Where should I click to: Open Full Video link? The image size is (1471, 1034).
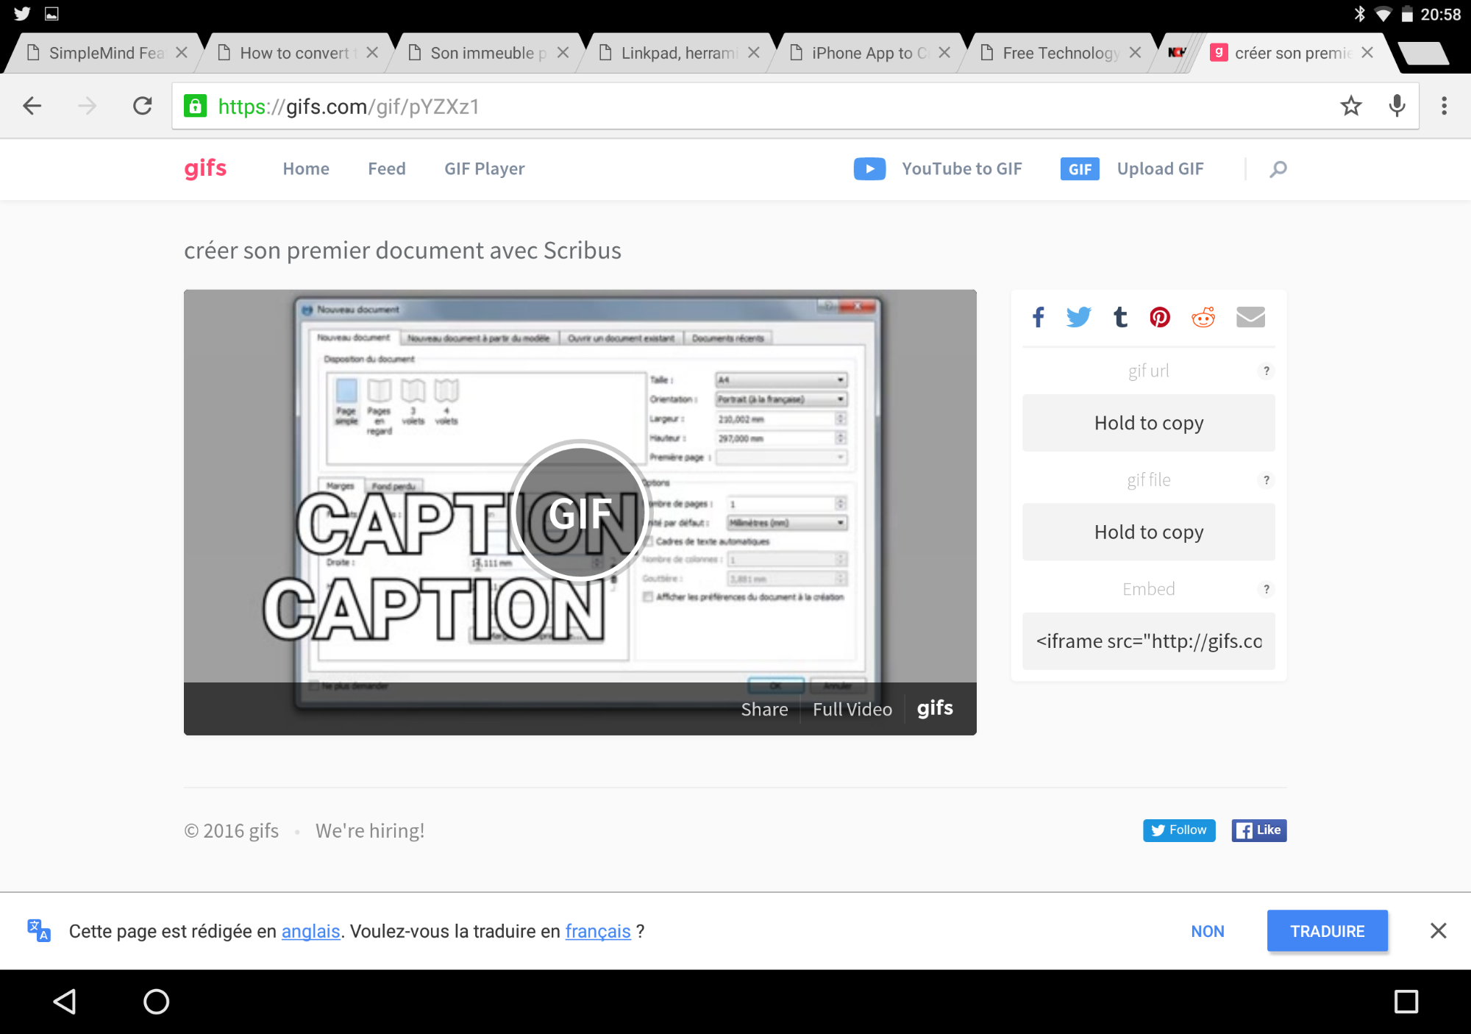coord(852,709)
